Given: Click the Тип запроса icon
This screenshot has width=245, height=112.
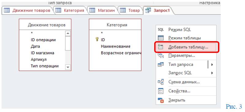Looking at the screenshot, I should tap(161, 64).
